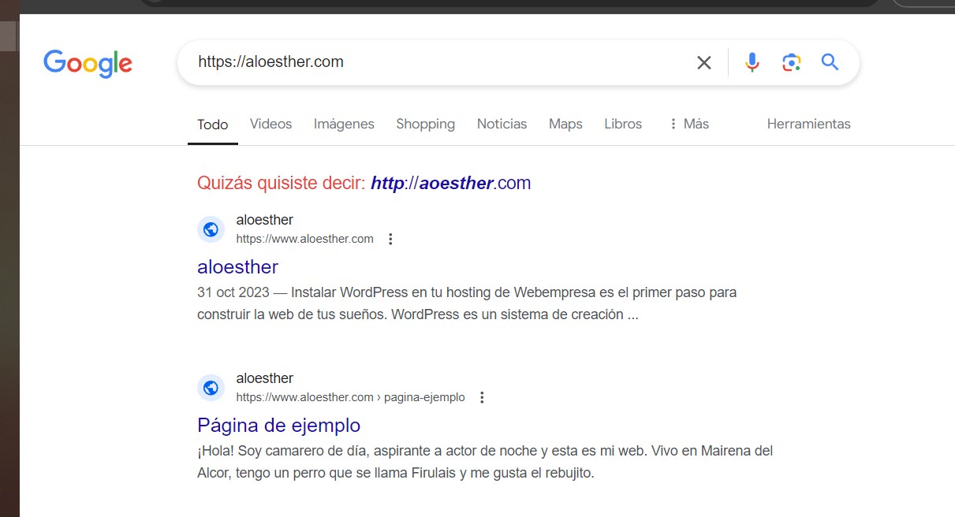Open the 'Página de ejemplo' result link
This screenshot has width=955, height=517.
[x=278, y=425]
